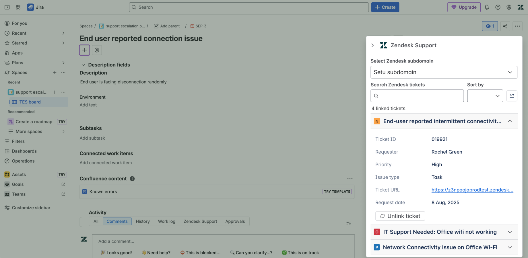Collapse the sidebar with the panel icon
The width and height of the screenshot is (528, 258).
coord(7,7)
